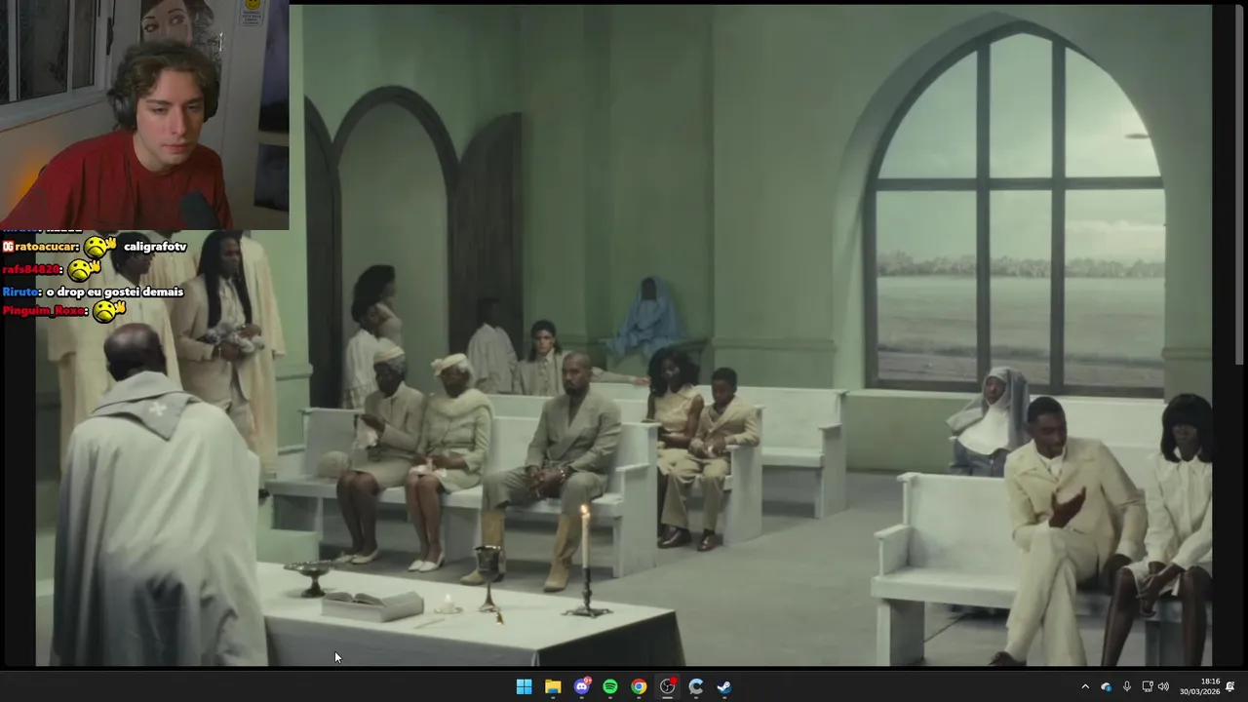Click the webcam overlay of the streamer
Image resolution: width=1248 pixels, height=702 pixels.
pyautogui.click(x=144, y=115)
